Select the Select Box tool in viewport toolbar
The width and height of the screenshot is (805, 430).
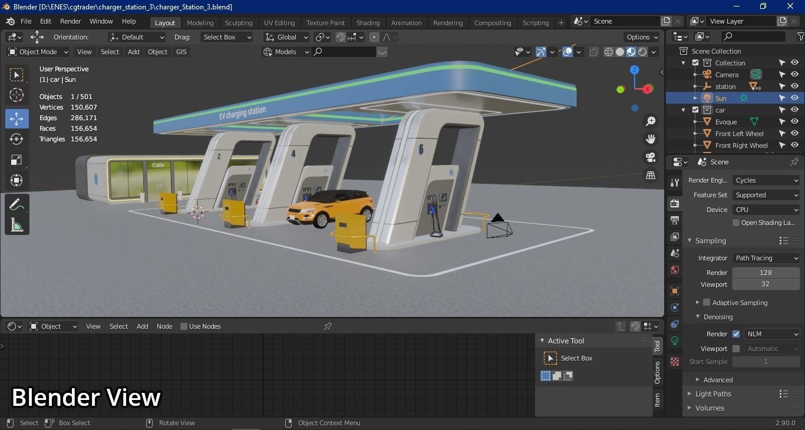(17, 75)
